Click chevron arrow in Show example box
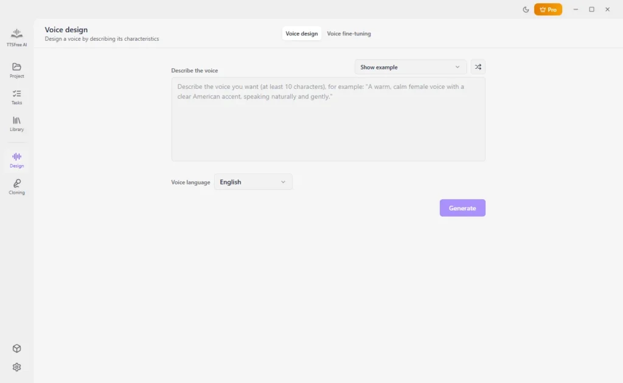 tap(458, 67)
